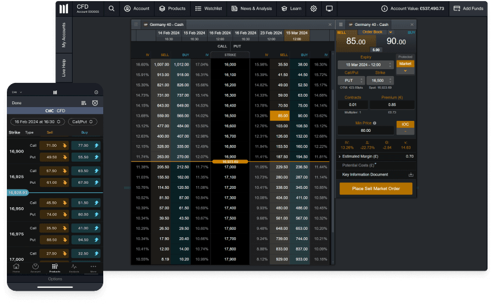Click the search magnifier icon
Screen dimensions: 493x304
coord(110,9)
